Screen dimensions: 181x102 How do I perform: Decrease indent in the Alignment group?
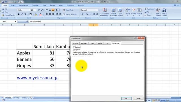pos(57,14)
